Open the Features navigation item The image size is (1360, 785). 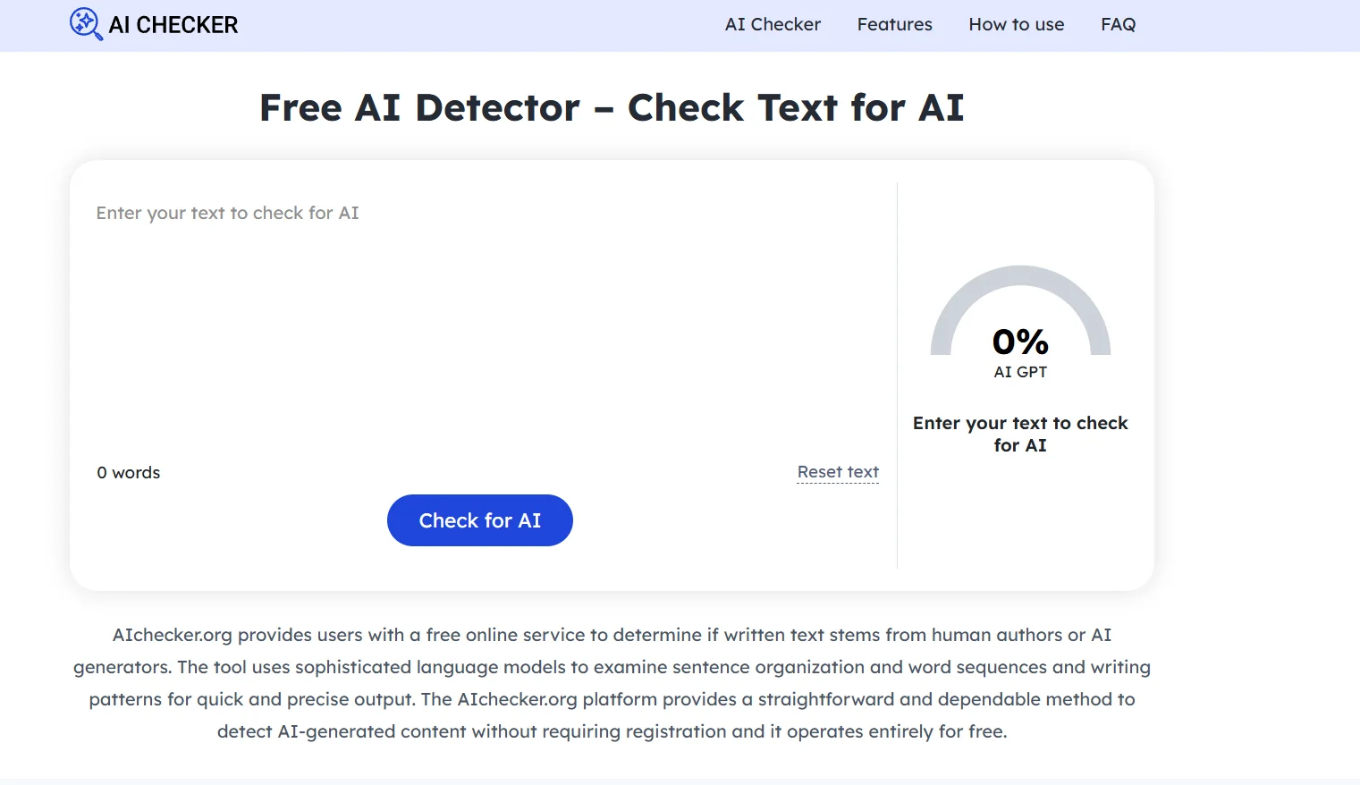click(x=894, y=24)
